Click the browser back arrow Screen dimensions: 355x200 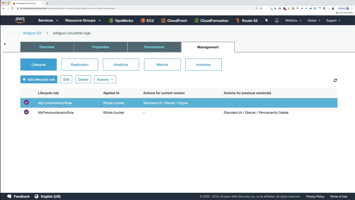(x=3, y=8)
